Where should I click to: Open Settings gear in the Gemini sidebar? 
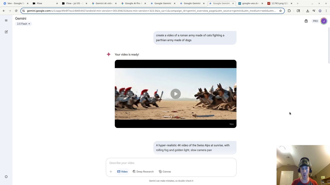pos(6,177)
